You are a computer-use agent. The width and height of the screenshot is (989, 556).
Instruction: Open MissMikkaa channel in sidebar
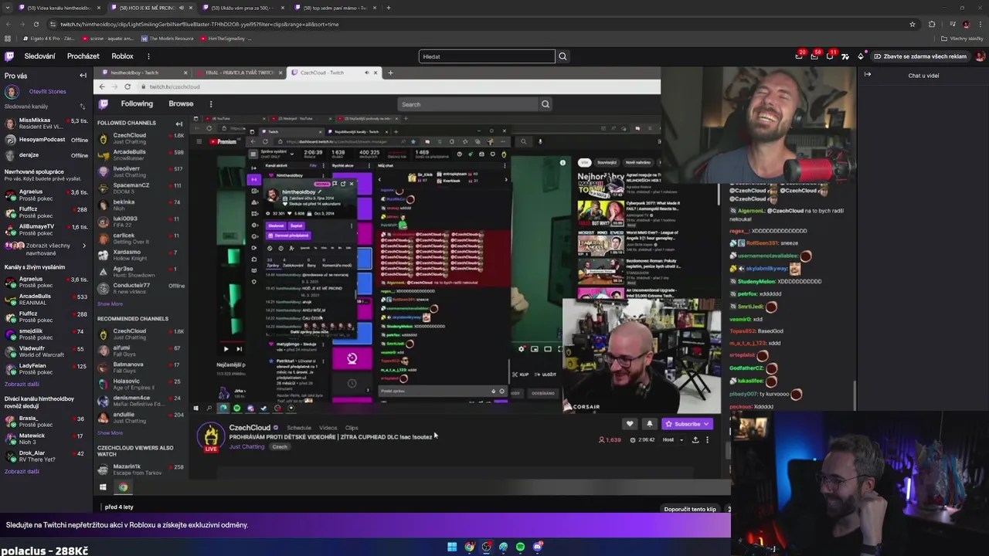pos(46,124)
